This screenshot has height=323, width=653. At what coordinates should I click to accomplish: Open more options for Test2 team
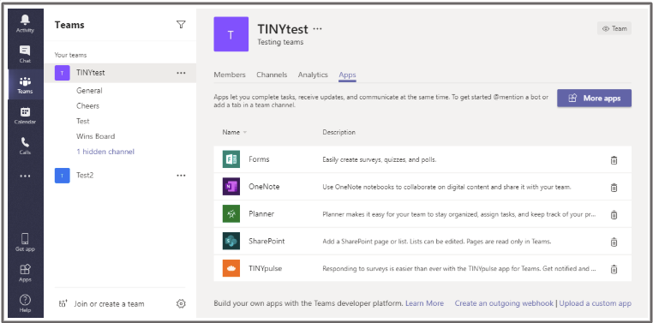click(x=181, y=176)
